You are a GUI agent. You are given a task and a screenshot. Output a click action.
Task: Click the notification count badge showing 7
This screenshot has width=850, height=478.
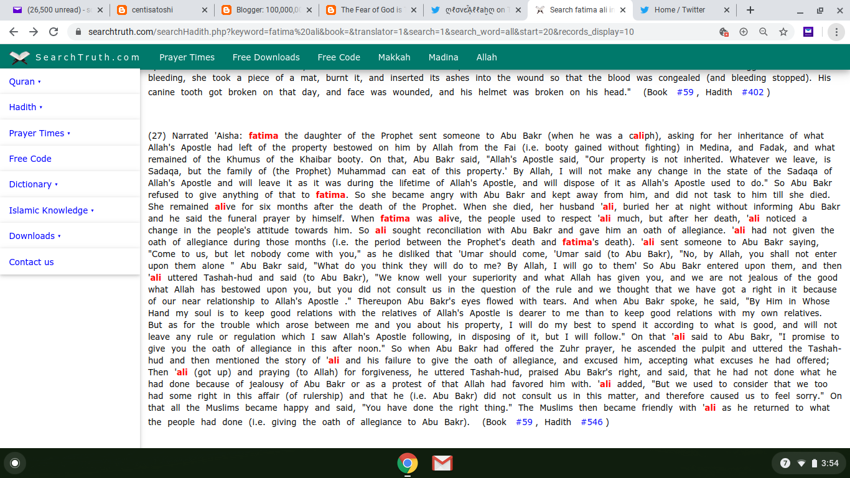[x=785, y=463]
